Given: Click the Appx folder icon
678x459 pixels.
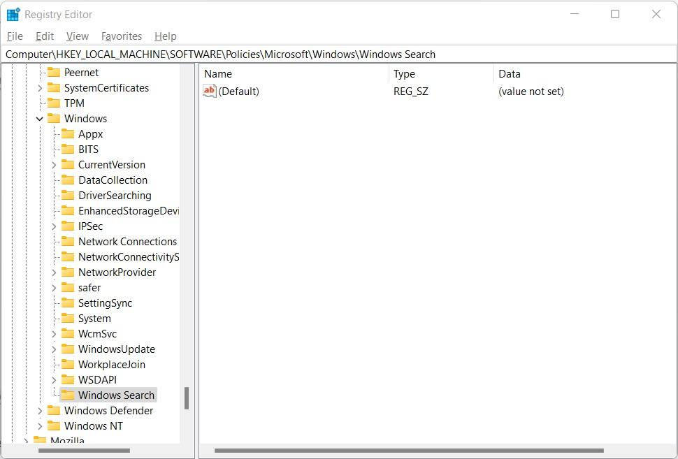Looking at the screenshot, I should click(x=68, y=133).
